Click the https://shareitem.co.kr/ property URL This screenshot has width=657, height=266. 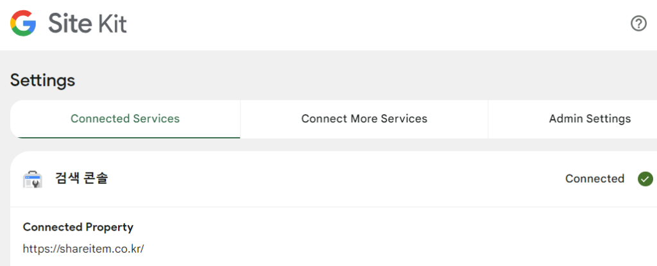point(83,248)
